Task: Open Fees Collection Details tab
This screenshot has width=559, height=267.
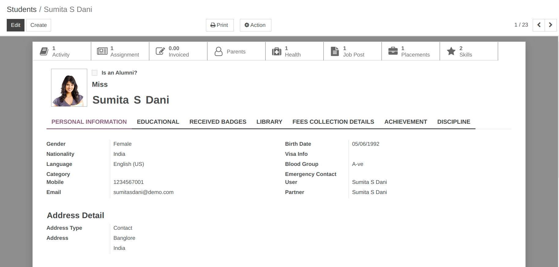Action: click(333, 122)
